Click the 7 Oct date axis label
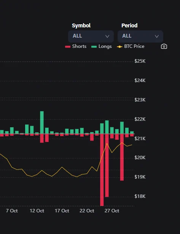This screenshot has height=234, width=180. pyautogui.click(x=12, y=211)
